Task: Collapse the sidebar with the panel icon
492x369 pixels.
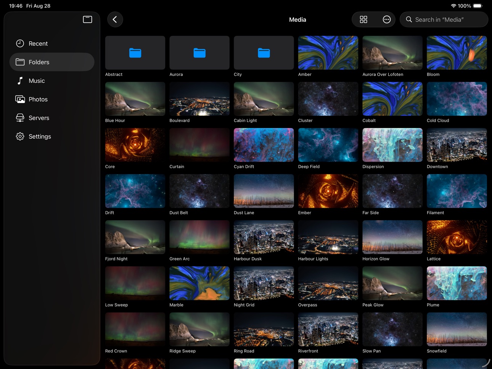Action: 87,19
